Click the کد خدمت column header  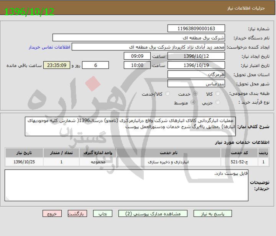pyautogui.click(x=239, y=153)
